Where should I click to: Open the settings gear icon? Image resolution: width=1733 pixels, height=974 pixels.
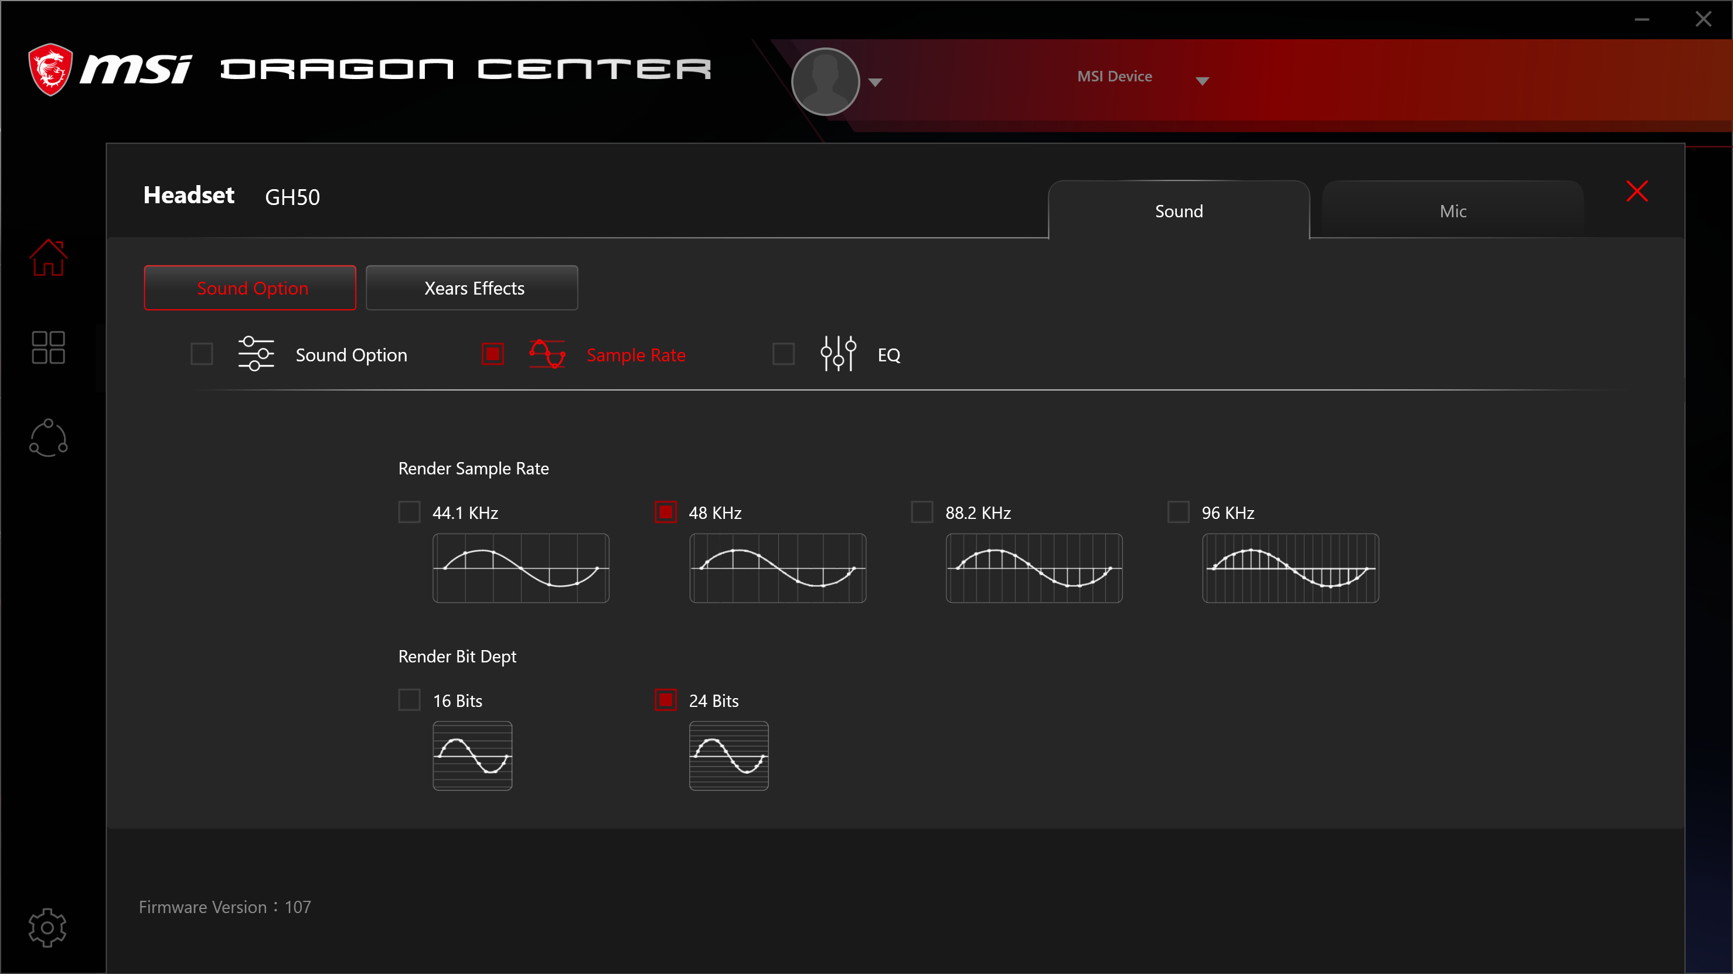47,928
